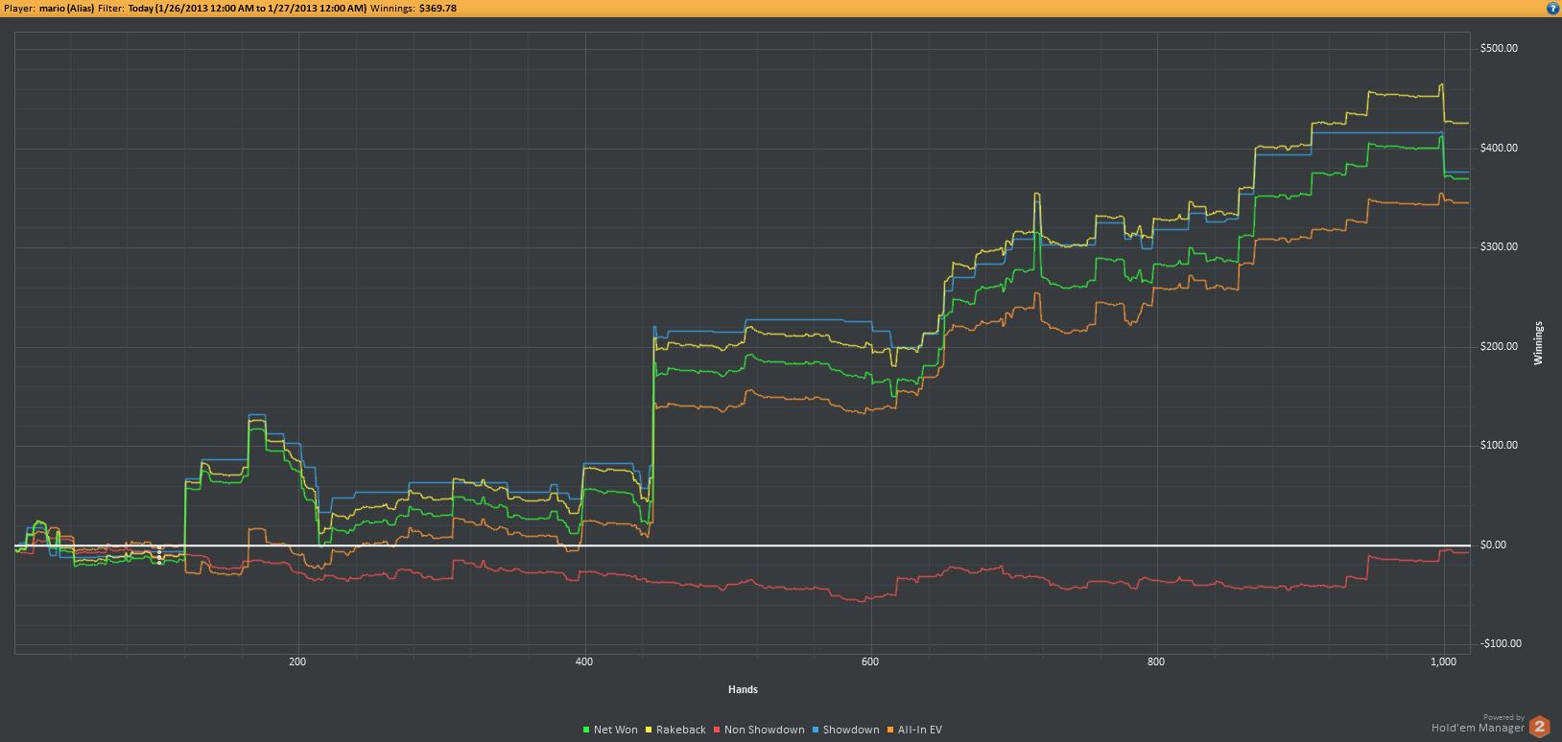Click the "200" hands x-axis label

[297, 661]
